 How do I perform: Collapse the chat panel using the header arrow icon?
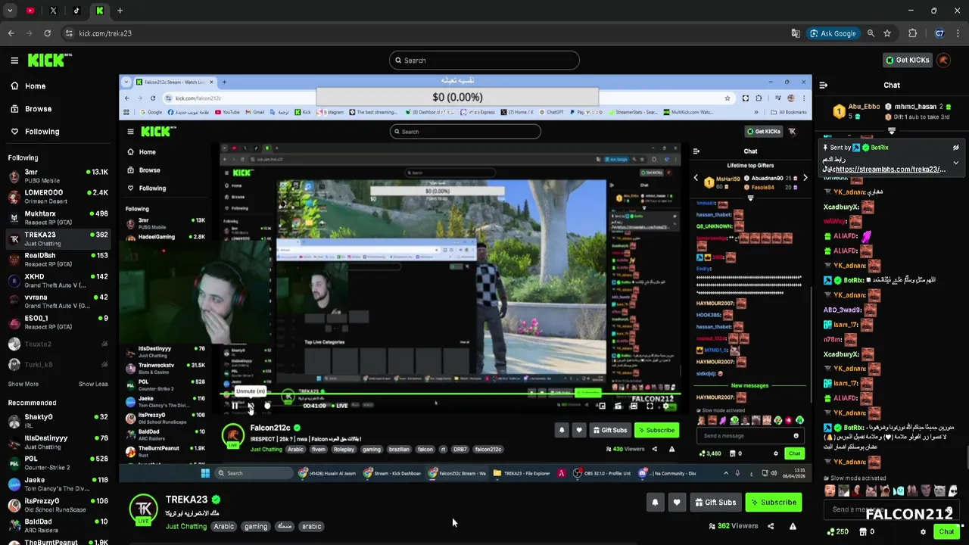point(824,86)
